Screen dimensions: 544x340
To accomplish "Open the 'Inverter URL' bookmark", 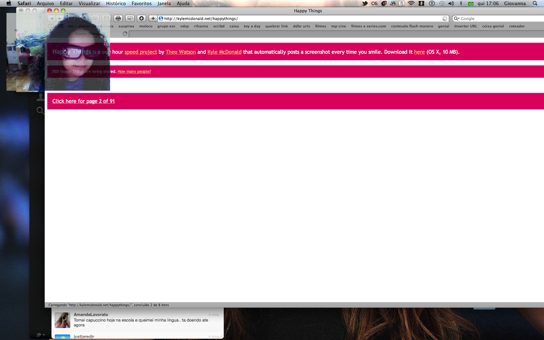I will pyautogui.click(x=466, y=26).
